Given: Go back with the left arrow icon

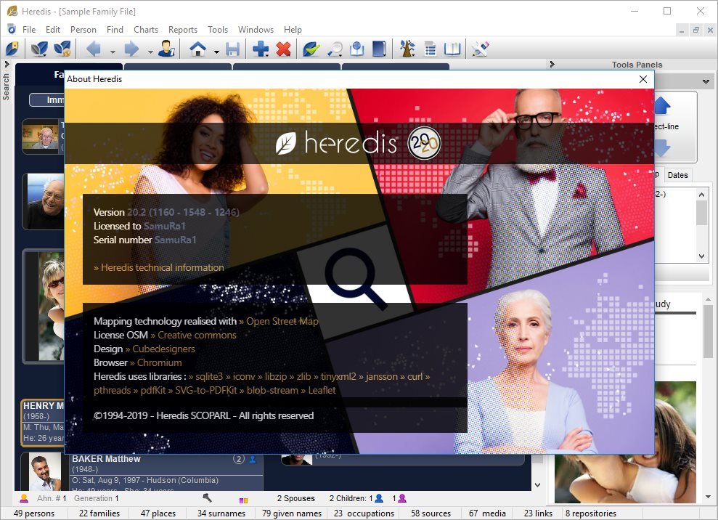Looking at the screenshot, I should pos(94,49).
